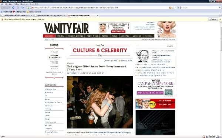The image size is (222, 138).
Task: Click the red Subscribe Now banner button
Action: pos(118,32)
